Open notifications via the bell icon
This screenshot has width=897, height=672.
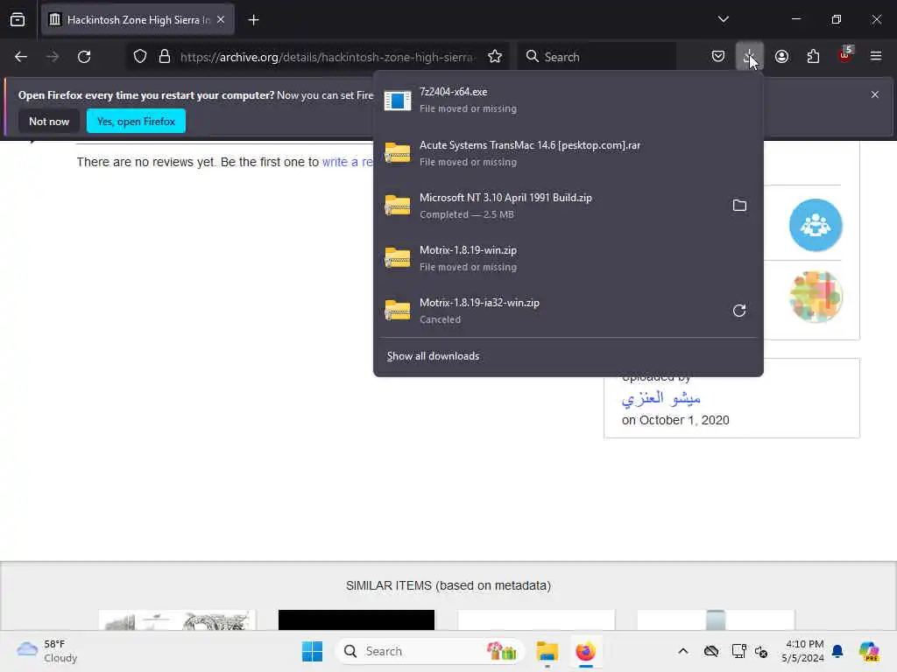(x=837, y=651)
